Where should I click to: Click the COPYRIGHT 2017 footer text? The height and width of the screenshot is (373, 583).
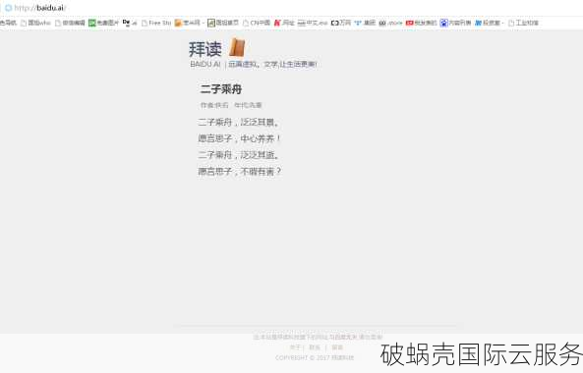tap(315, 357)
